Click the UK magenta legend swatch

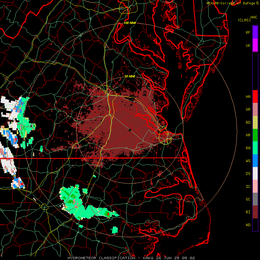coord(255,45)
